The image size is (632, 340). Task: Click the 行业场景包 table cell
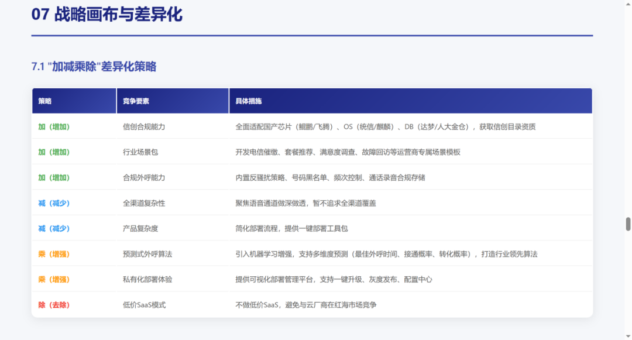140,152
